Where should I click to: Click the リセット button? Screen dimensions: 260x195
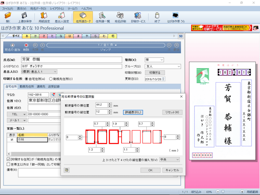point(172,112)
